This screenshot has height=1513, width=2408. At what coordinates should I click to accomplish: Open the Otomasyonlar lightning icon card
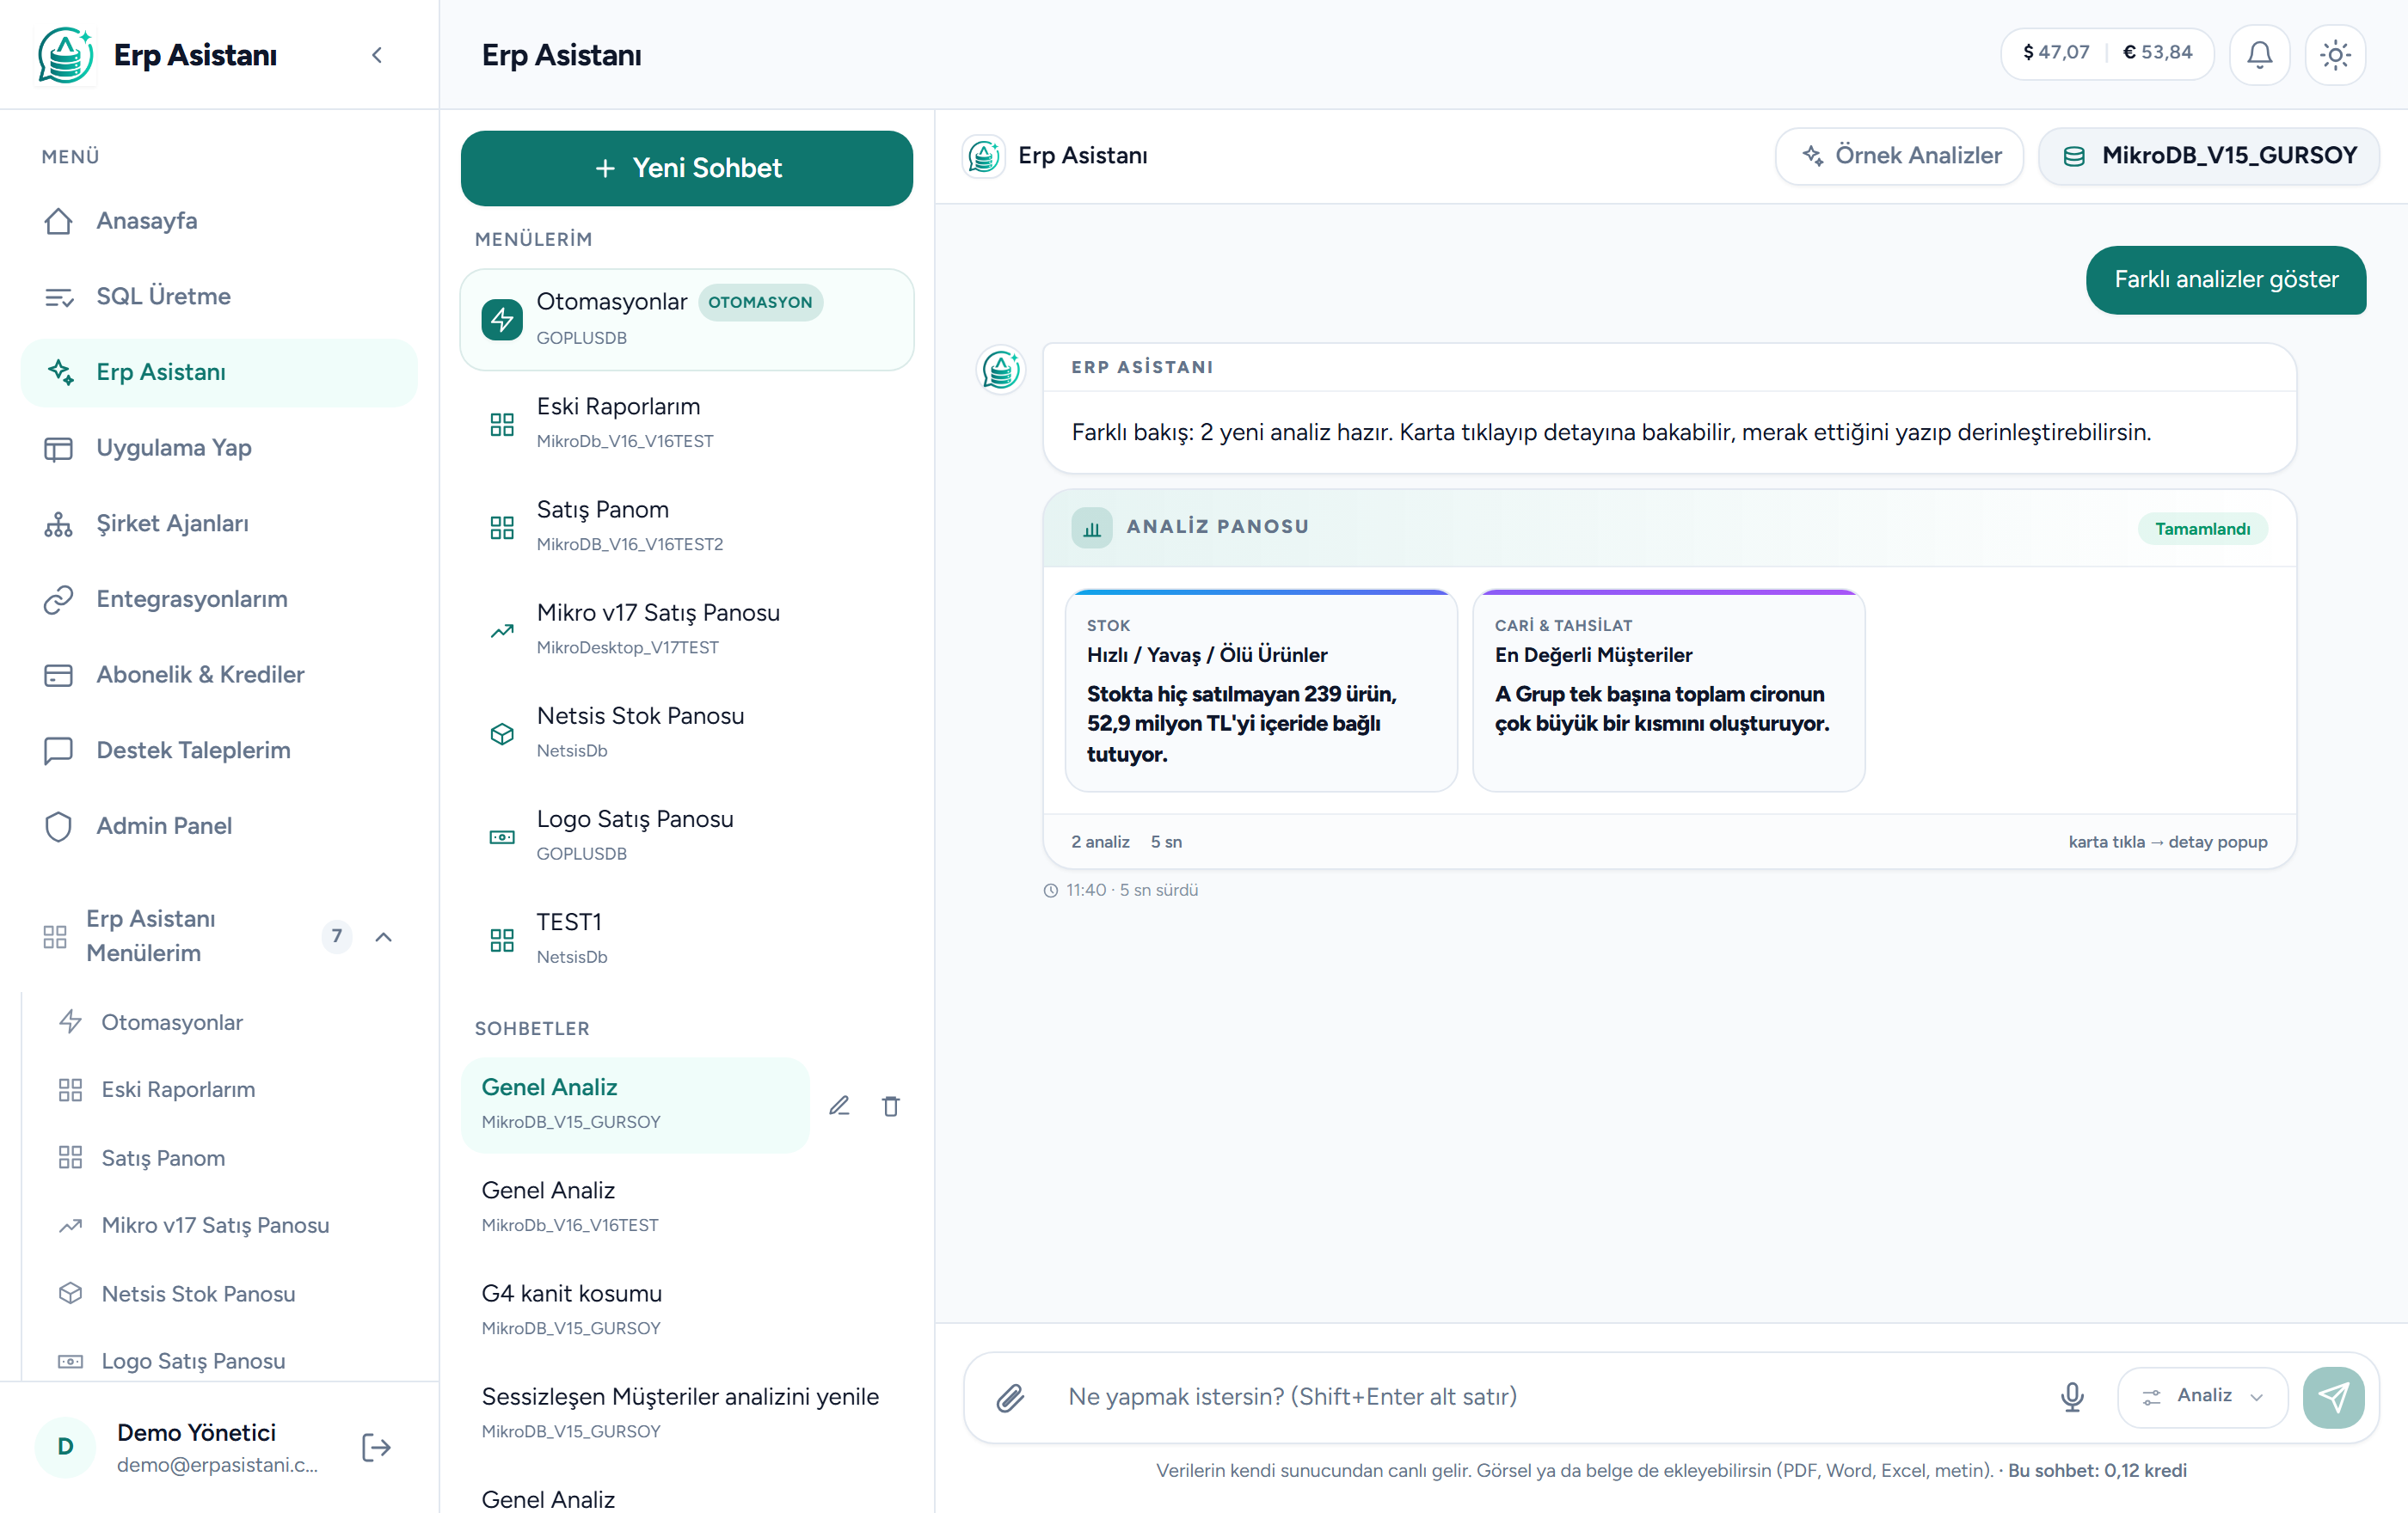tap(502, 320)
